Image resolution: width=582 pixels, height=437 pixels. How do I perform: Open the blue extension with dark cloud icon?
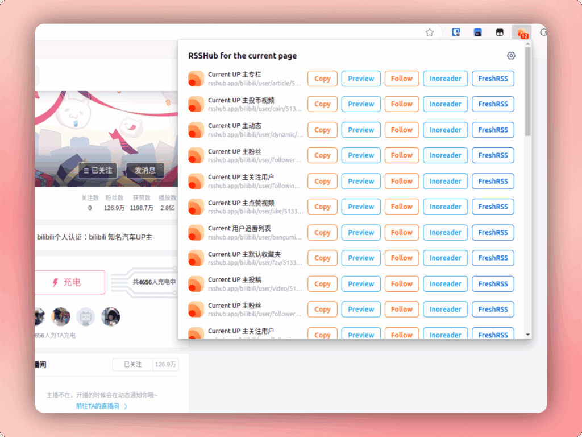pos(477,32)
